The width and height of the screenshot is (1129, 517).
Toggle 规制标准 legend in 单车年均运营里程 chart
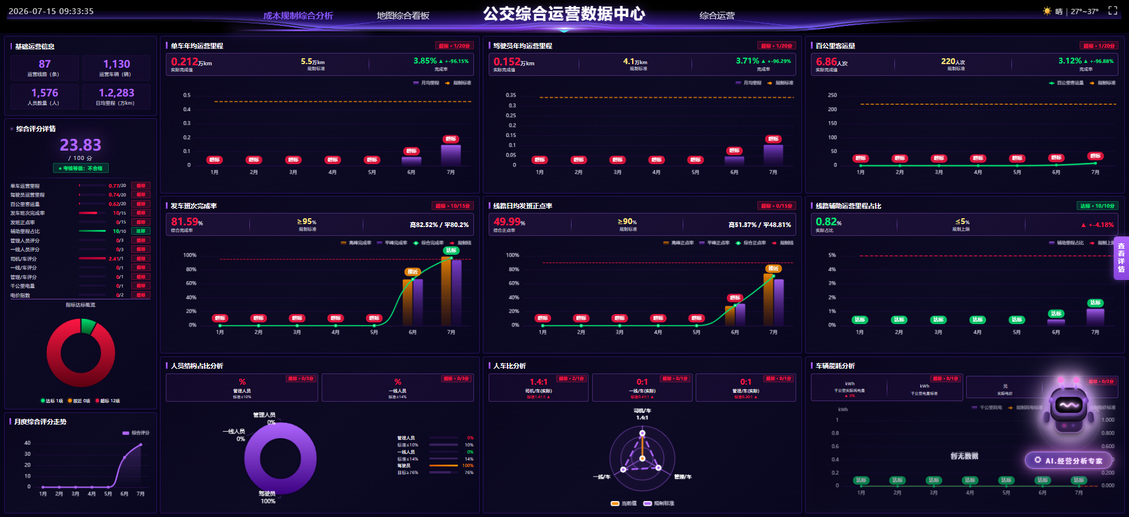(x=458, y=83)
